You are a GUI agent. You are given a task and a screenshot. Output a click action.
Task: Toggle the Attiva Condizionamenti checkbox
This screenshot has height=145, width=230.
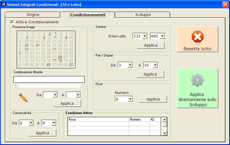[x=12, y=22]
